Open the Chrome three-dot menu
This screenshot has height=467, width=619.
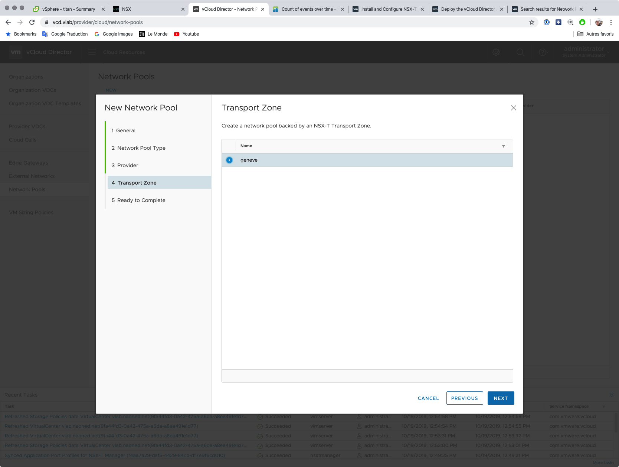pyautogui.click(x=611, y=22)
